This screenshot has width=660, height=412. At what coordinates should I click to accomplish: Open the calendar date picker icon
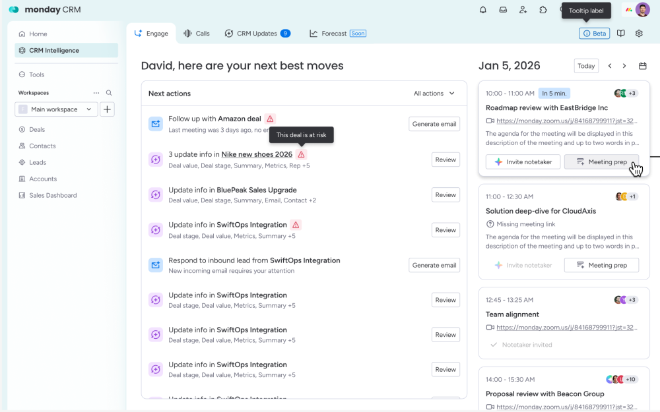(643, 66)
